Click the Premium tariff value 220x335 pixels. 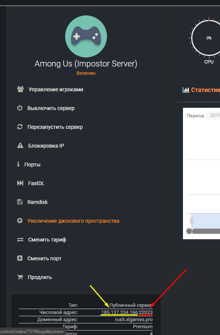tap(143, 326)
